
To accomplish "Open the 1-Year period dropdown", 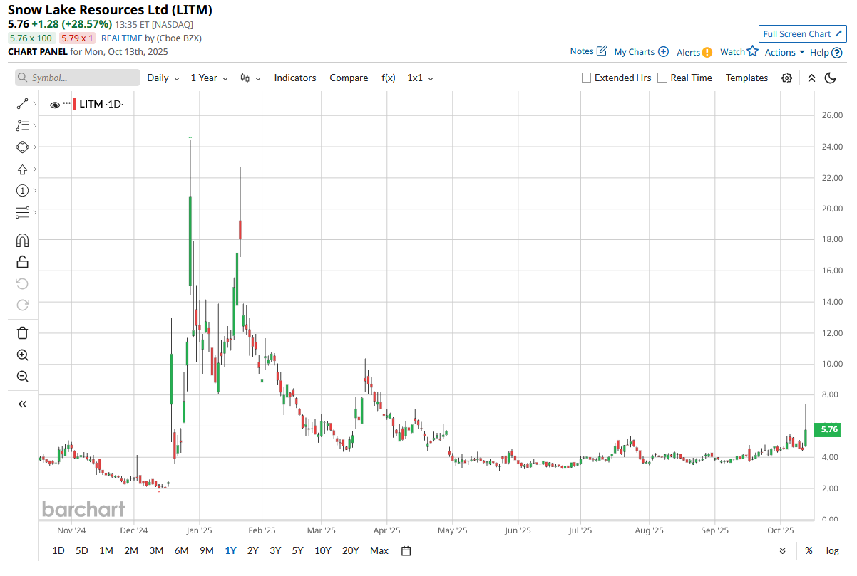I will pyautogui.click(x=209, y=78).
